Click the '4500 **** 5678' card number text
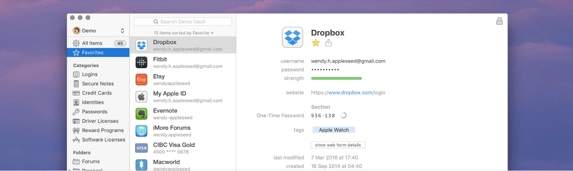 [x=171, y=152]
